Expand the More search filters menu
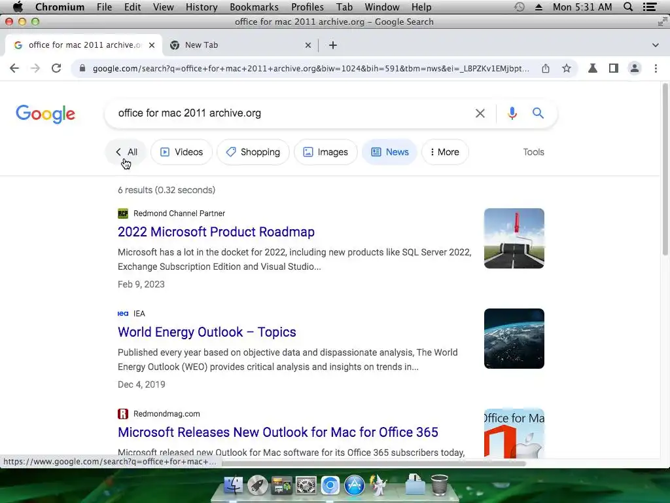 click(445, 152)
